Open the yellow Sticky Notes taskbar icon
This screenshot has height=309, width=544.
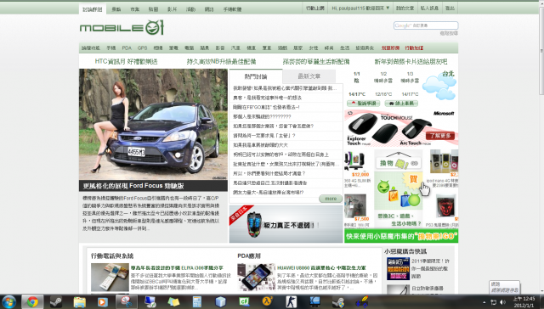(173, 301)
